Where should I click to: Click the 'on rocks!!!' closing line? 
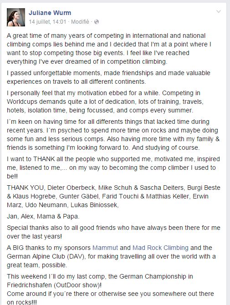22,302
